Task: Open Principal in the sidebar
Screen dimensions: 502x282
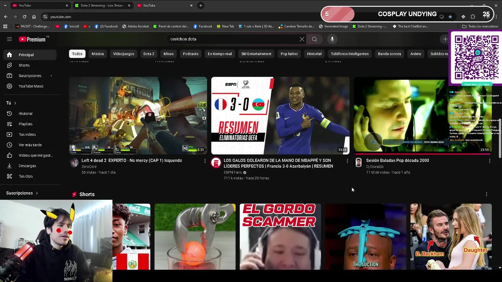Action: pos(30,55)
